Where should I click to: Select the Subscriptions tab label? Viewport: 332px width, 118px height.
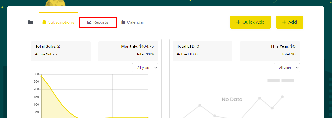[x=61, y=22]
